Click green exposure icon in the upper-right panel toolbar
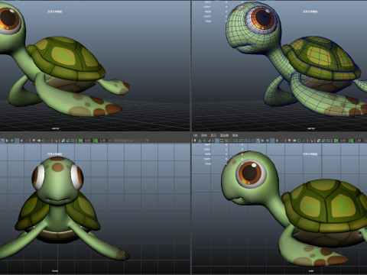The image size is (367, 275). coord(336,141)
